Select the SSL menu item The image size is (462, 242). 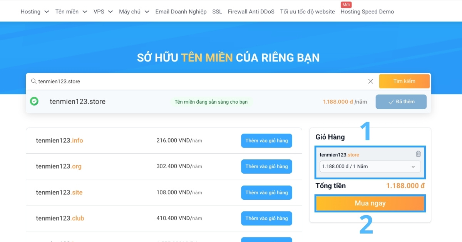tap(217, 12)
